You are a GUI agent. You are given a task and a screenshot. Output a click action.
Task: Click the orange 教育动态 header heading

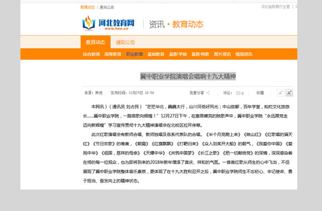[188, 25]
